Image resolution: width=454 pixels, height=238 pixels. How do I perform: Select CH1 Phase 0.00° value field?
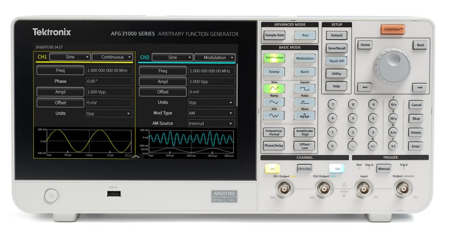click(109, 81)
